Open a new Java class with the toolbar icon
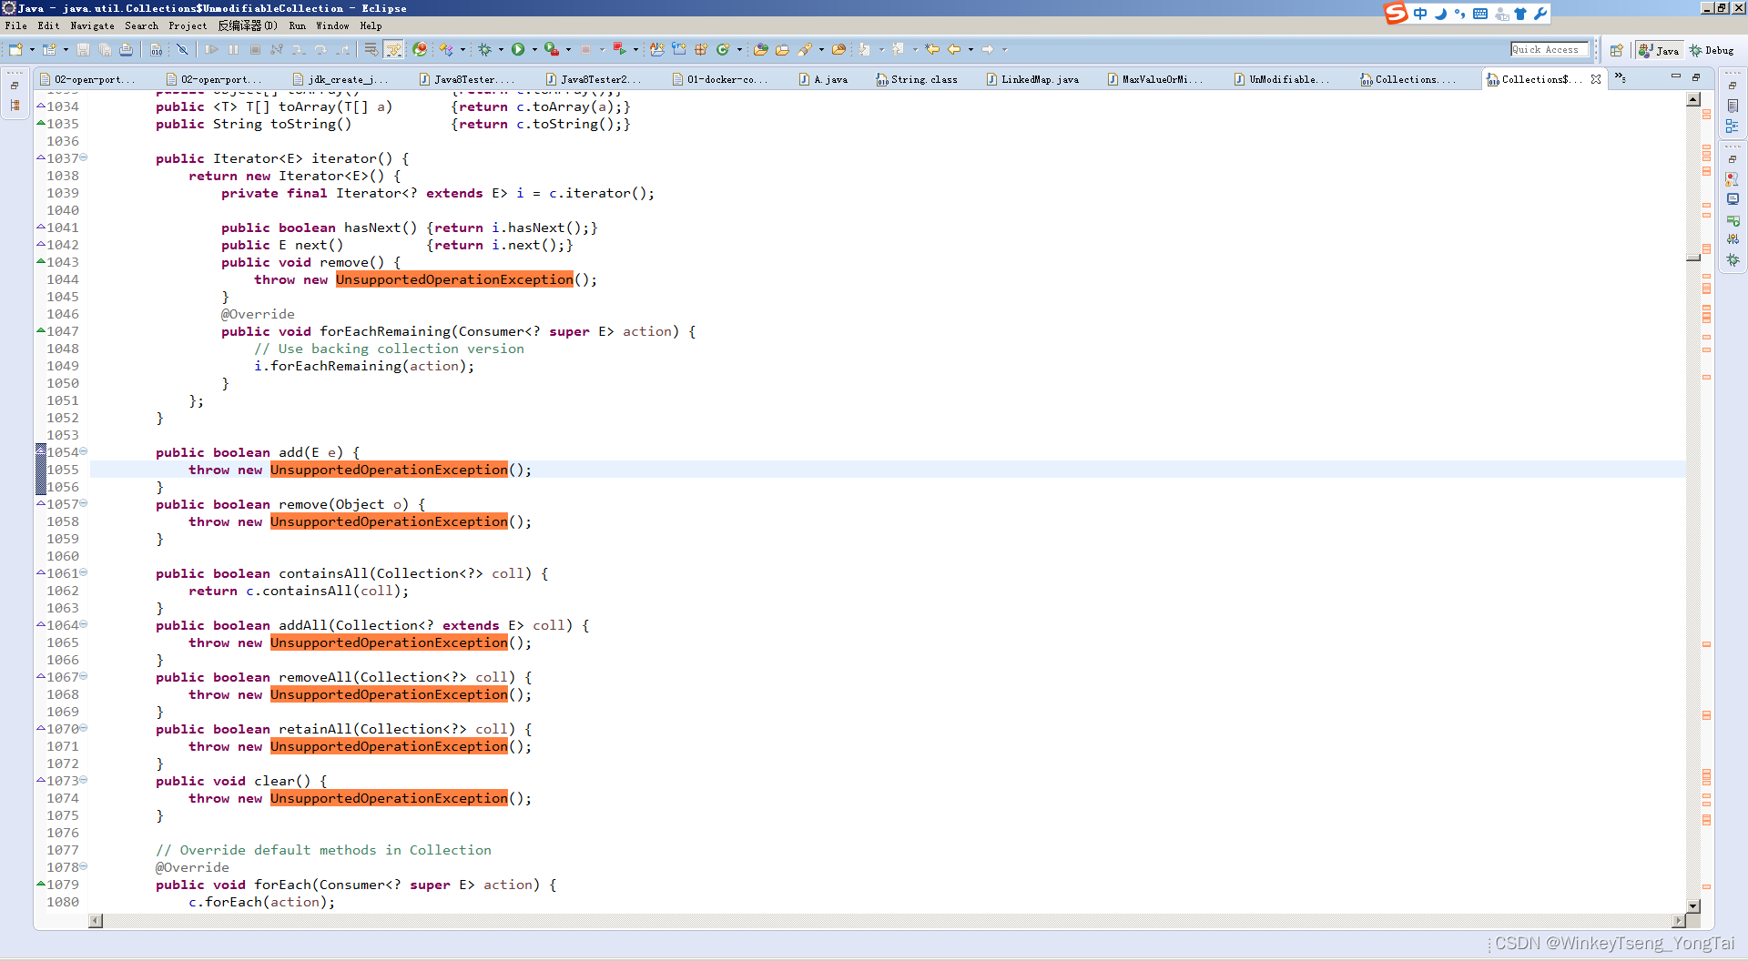 pos(48,50)
